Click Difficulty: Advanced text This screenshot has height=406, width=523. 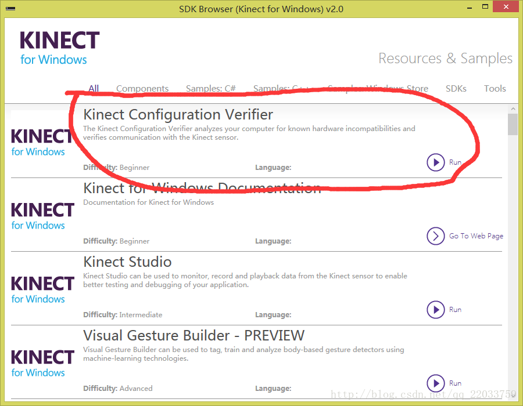pos(118,389)
